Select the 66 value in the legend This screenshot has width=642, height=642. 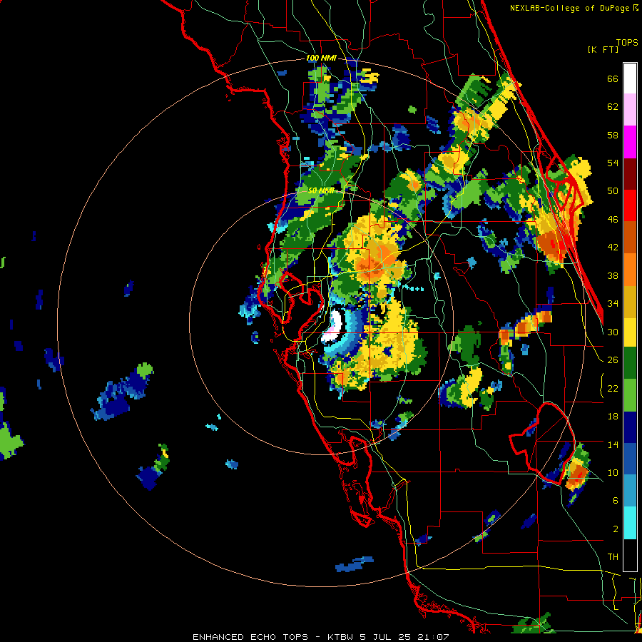[x=613, y=79]
